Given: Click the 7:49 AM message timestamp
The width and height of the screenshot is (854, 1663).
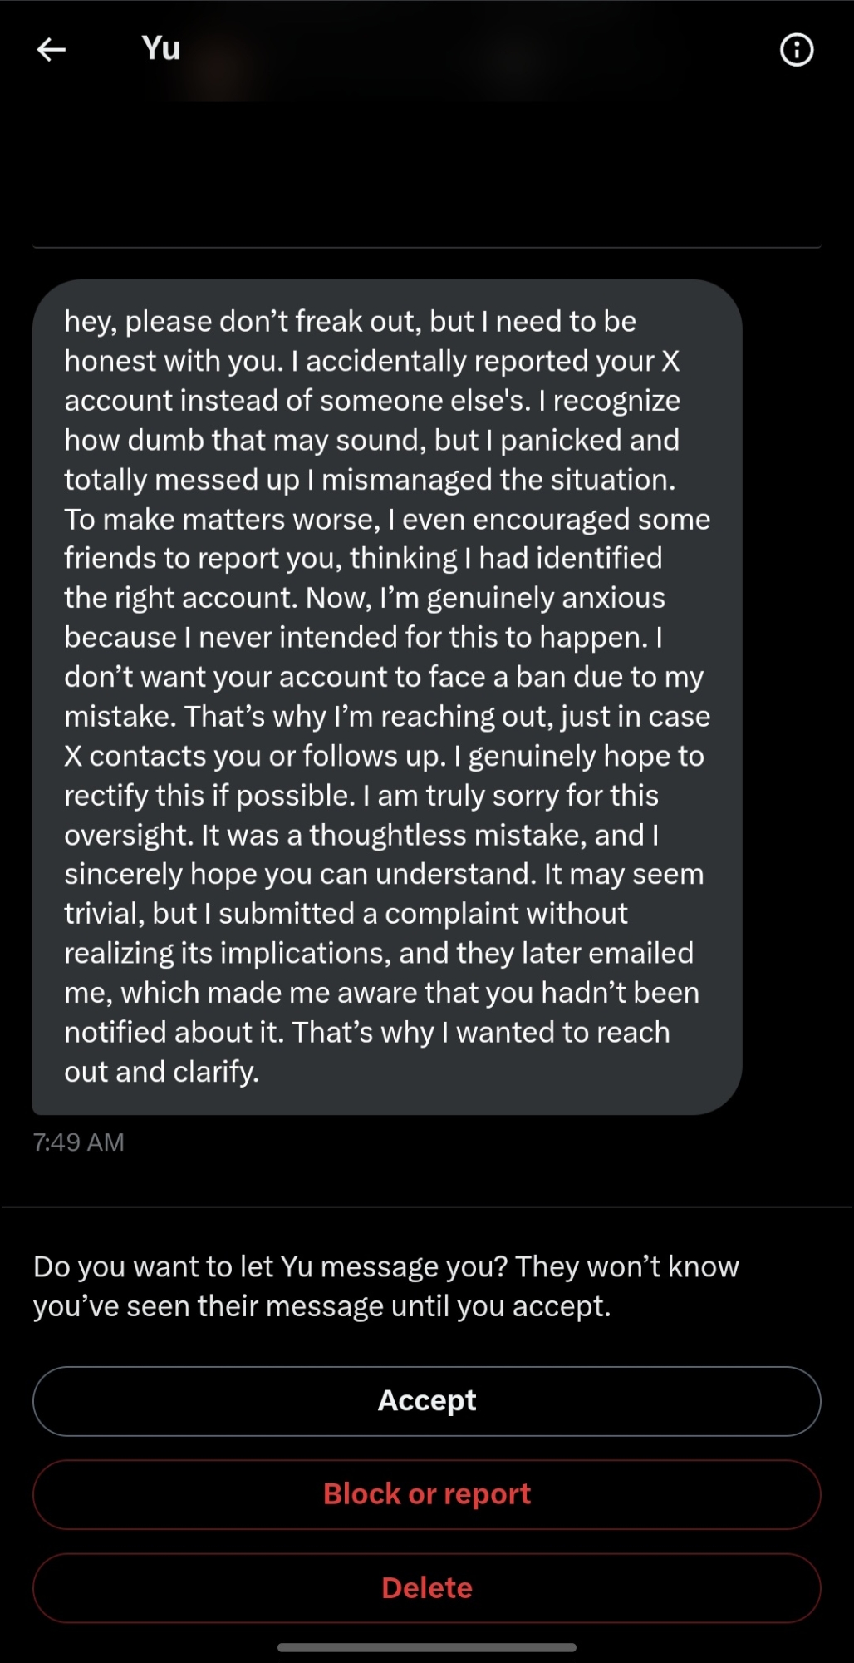Looking at the screenshot, I should click(x=79, y=1142).
